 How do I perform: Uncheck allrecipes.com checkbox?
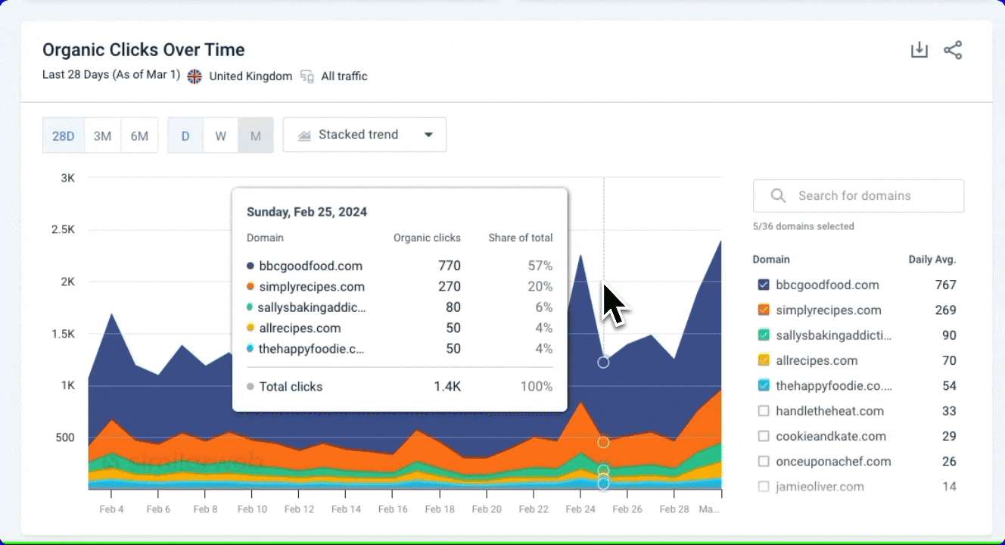(x=764, y=360)
